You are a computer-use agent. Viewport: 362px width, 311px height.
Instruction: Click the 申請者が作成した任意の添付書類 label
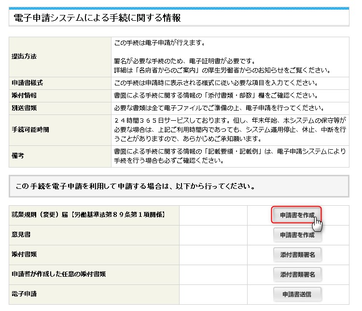(x=58, y=274)
